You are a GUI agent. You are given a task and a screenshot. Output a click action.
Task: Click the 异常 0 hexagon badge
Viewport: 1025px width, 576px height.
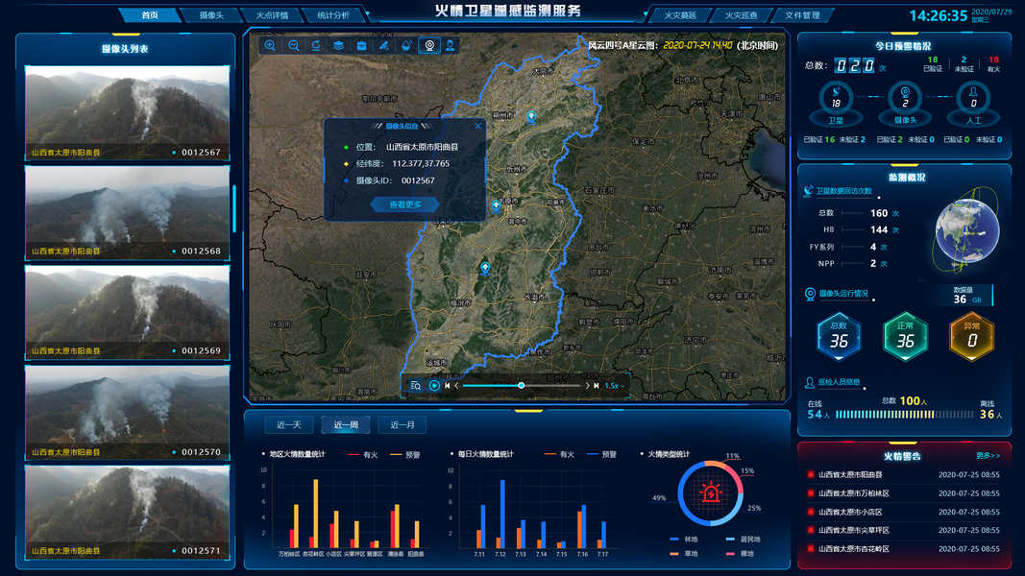pos(972,337)
